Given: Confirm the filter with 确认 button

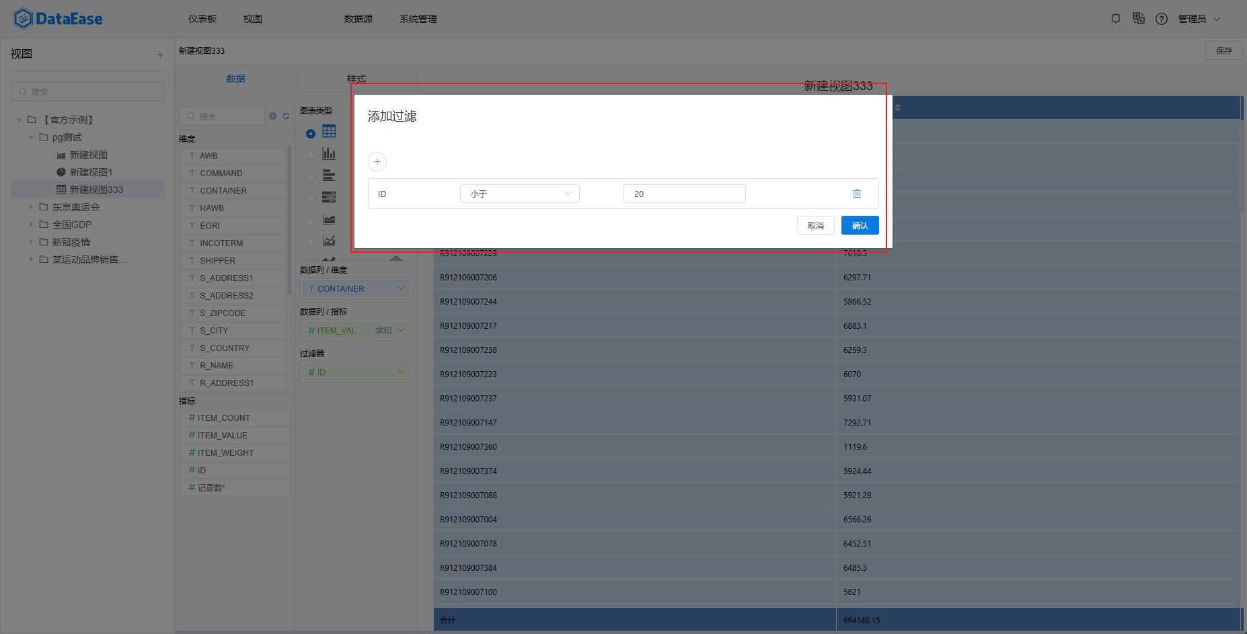Looking at the screenshot, I should pyautogui.click(x=860, y=225).
